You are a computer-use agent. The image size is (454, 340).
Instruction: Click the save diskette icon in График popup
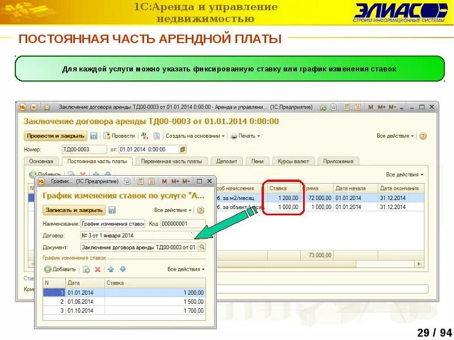coord(112,210)
